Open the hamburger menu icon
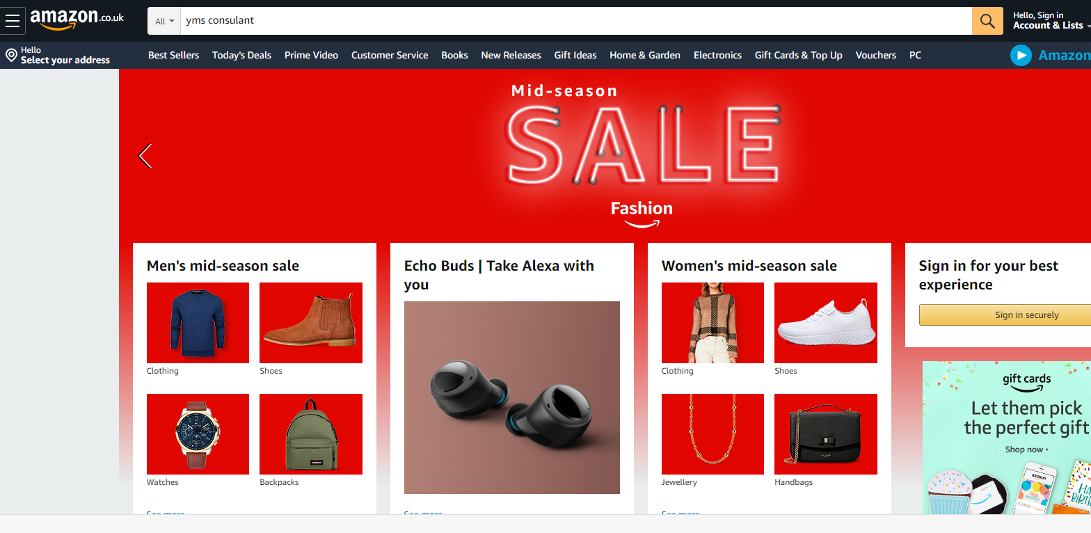Viewport: 1091px width, 533px height. tap(13, 21)
